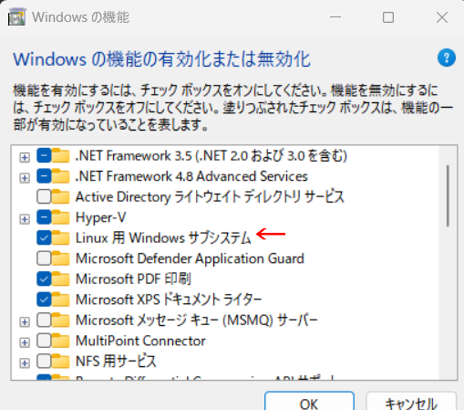Select the Microsoft PDF 印刷 label

133,279
